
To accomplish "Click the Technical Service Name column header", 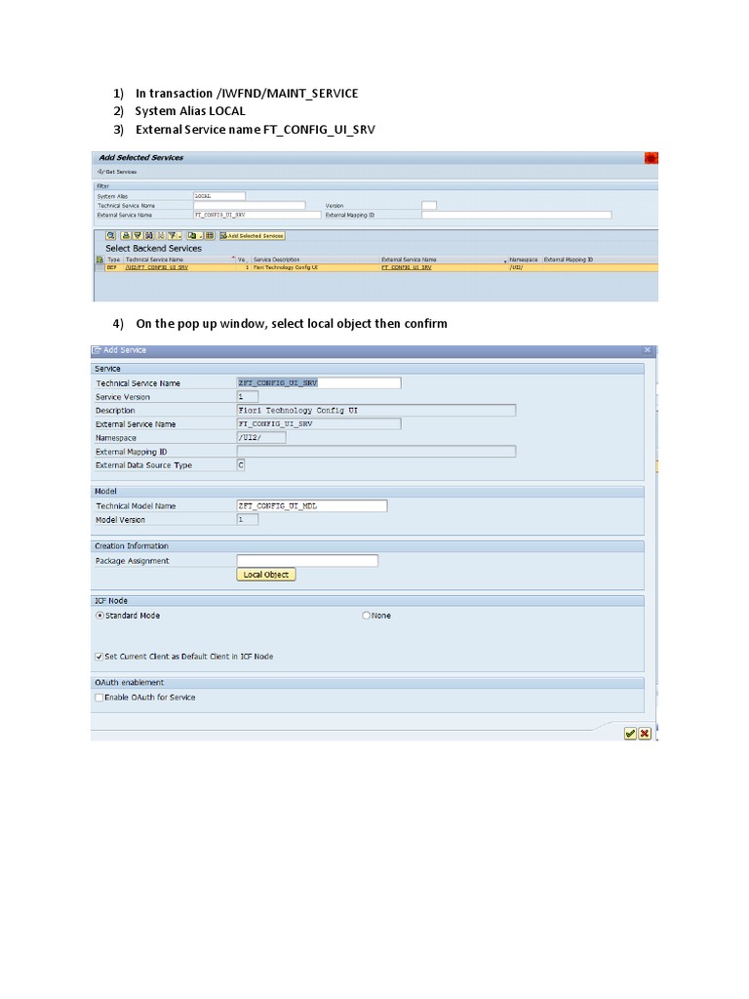I will (179, 260).
